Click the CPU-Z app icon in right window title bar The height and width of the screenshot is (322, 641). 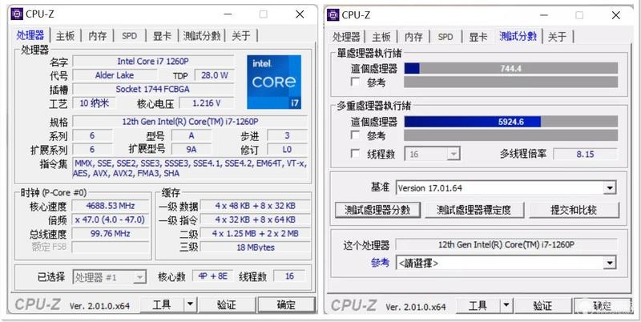(333, 14)
